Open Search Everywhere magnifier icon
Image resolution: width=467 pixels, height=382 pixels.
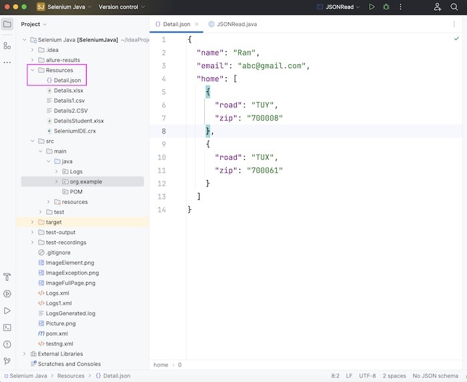click(x=454, y=7)
